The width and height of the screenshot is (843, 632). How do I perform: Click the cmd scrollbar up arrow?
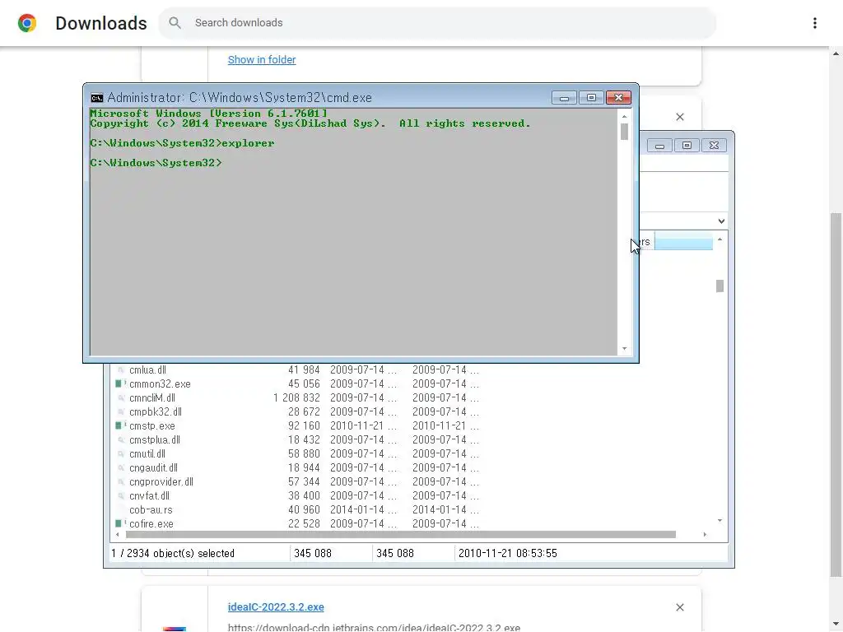tap(624, 116)
